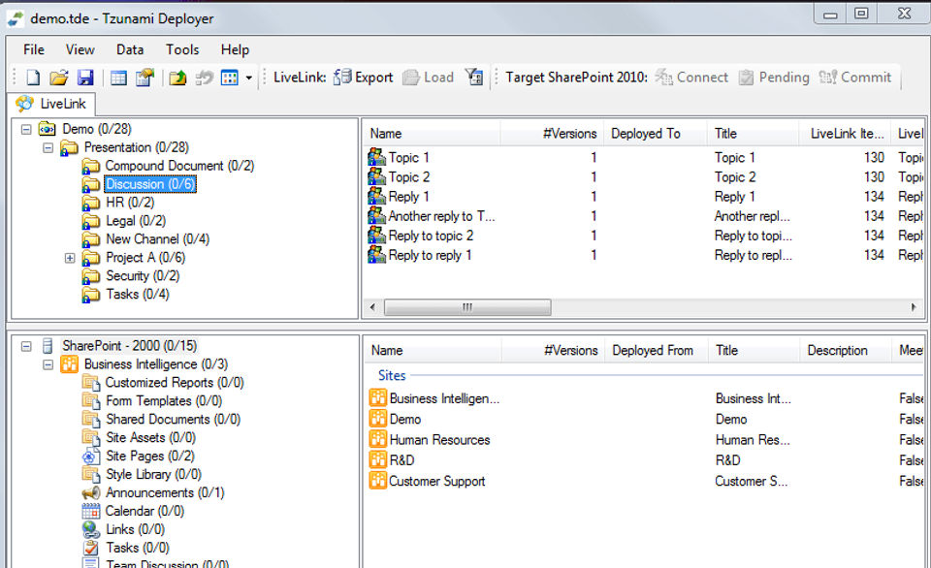The image size is (931, 568).
Task: Click the Calendar (0/0) icon
Action: point(91,511)
